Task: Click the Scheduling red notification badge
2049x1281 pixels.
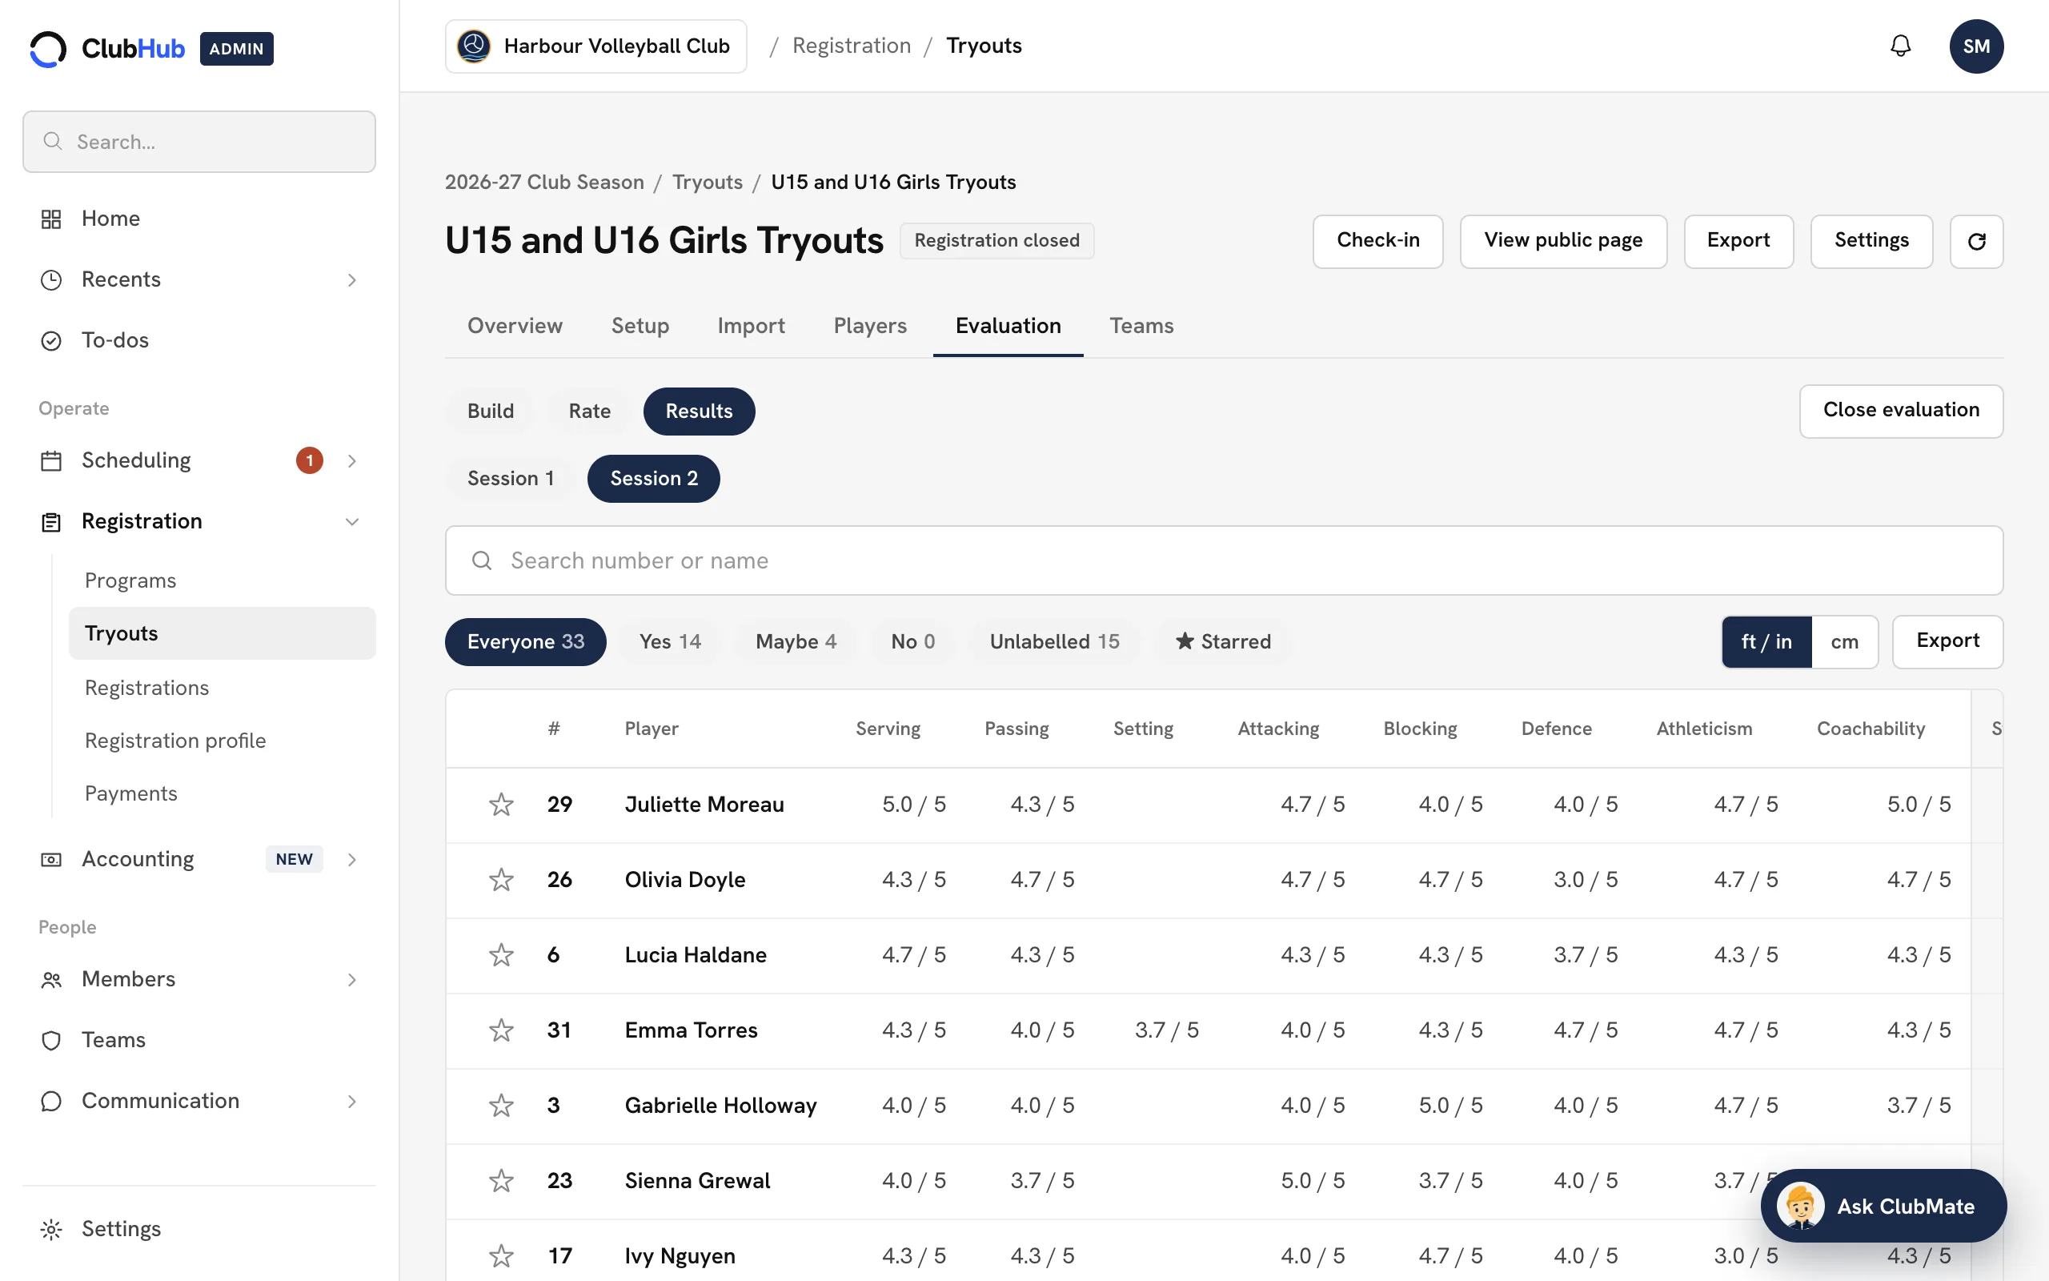Action: [309, 460]
